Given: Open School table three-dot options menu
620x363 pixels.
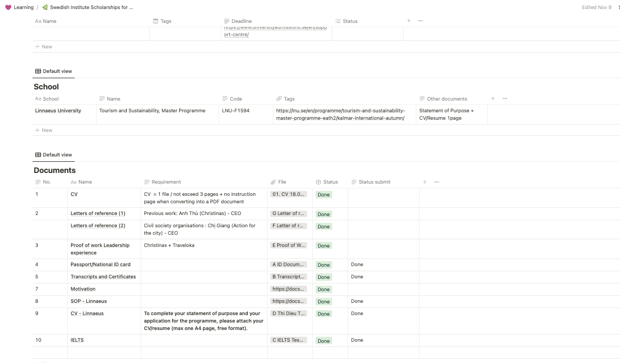Looking at the screenshot, I should tap(505, 98).
